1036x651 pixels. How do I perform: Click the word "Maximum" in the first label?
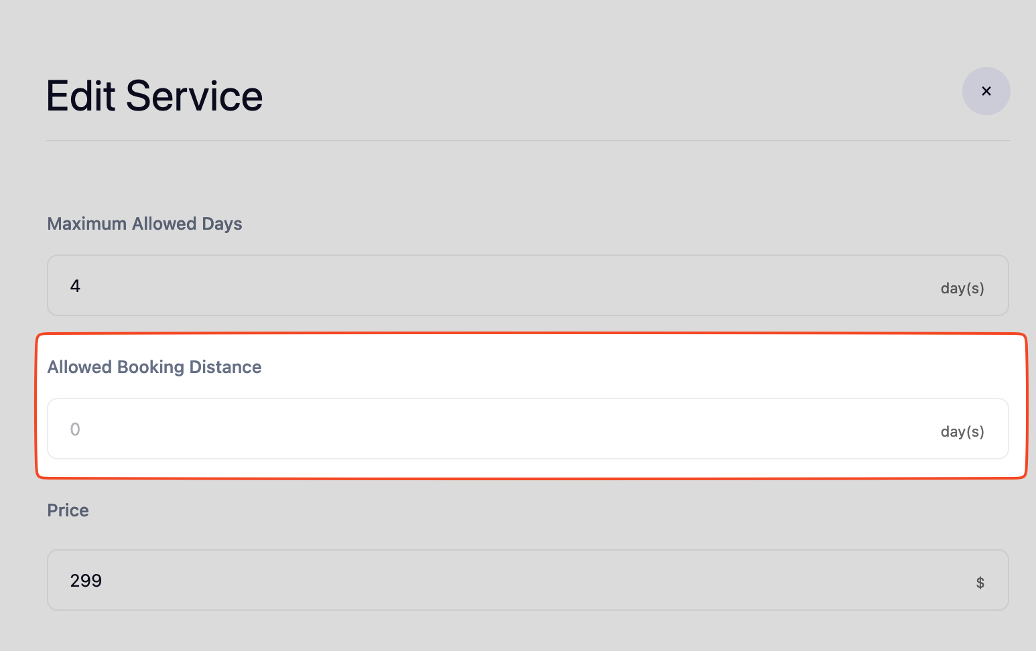(x=86, y=224)
